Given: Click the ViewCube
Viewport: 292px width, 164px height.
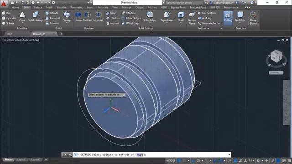Looking at the screenshot, I should [x=276, y=56].
